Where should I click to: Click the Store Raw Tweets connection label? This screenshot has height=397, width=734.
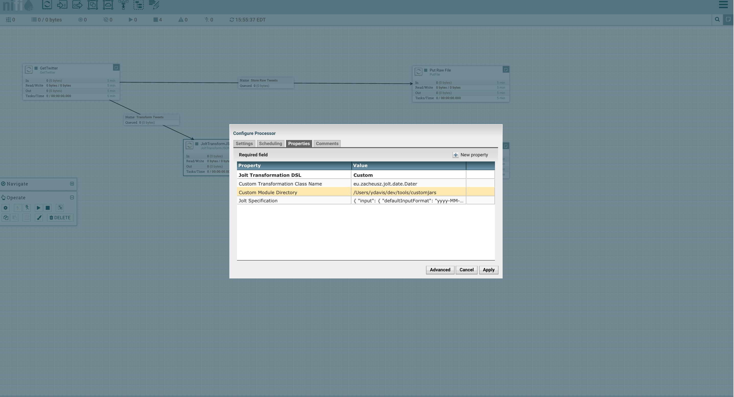[x=266, y=83]
